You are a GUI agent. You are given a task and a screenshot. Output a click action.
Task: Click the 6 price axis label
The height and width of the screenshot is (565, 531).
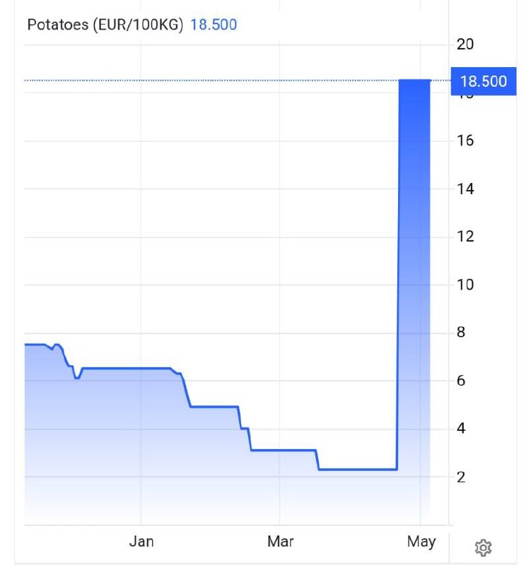coord(461,381)
